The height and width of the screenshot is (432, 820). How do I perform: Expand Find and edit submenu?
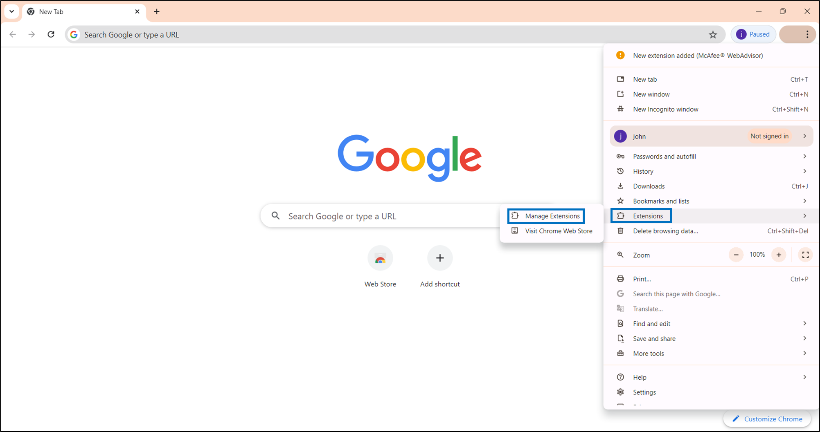pos(711,324)
